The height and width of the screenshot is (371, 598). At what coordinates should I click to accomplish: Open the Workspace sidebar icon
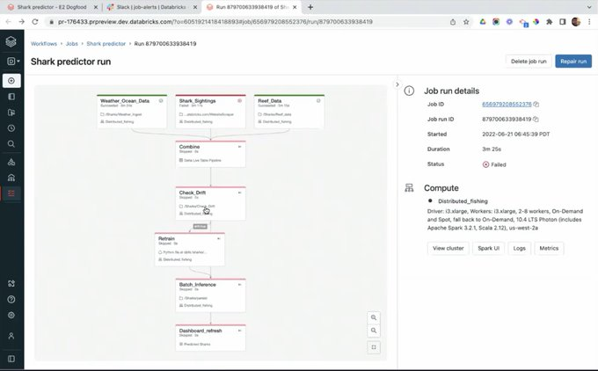11,97
